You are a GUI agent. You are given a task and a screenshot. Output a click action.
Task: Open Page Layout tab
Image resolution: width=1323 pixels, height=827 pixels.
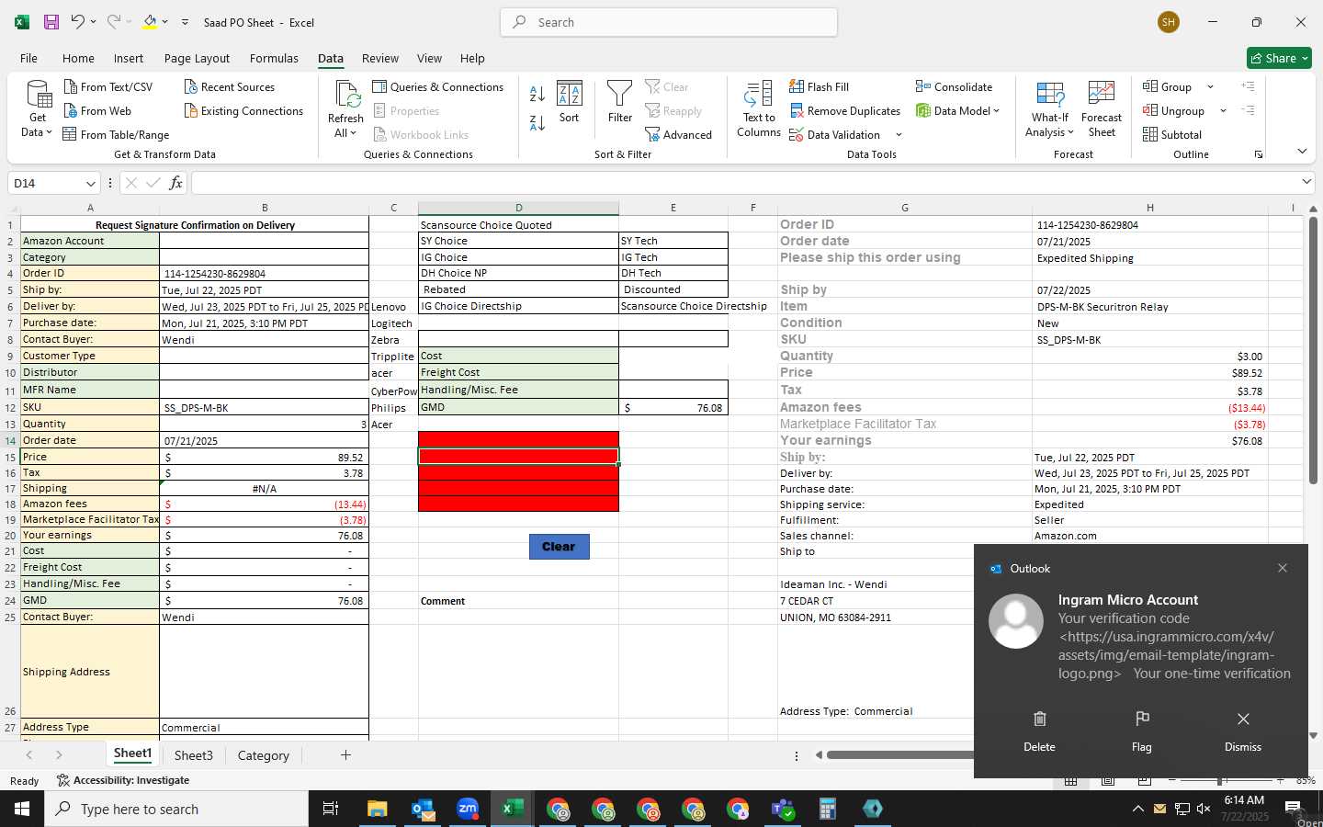coord(197,58)
